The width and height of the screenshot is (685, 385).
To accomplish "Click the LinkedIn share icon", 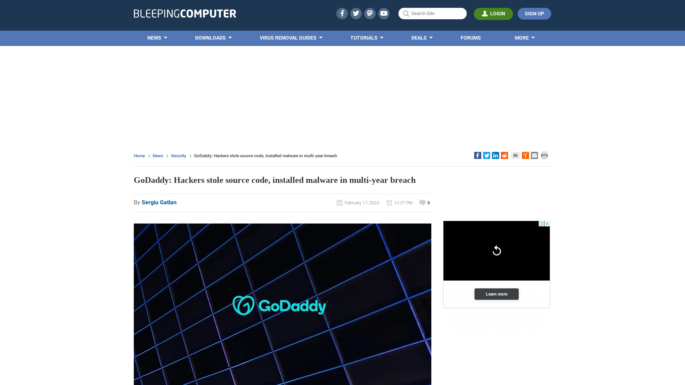I will [x=496, y=155].
